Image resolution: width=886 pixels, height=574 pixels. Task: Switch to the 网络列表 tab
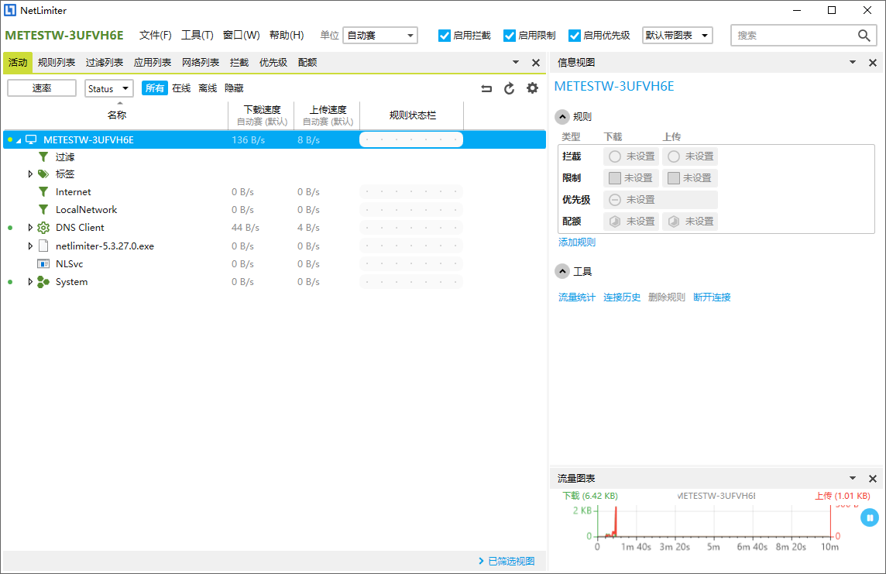pyautogui.click(x=201, y=63)
